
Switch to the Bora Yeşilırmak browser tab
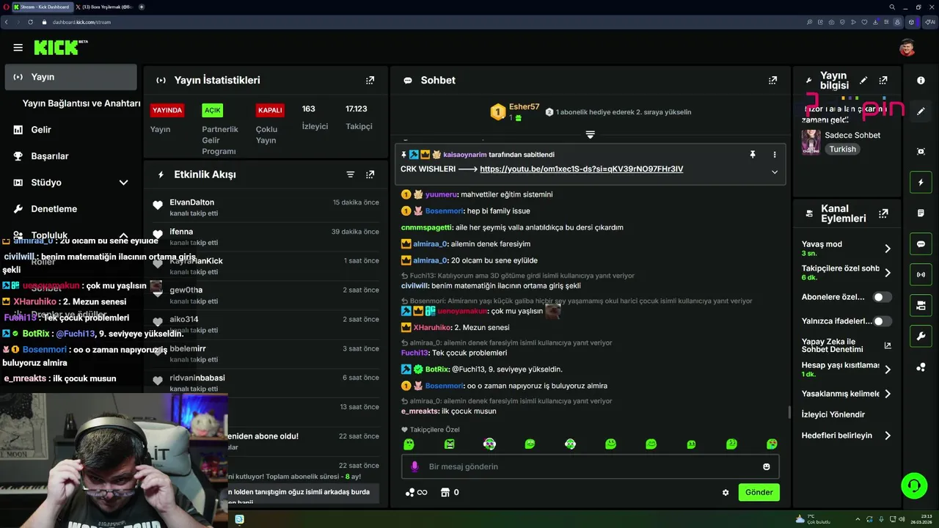(x=103, y=7)
